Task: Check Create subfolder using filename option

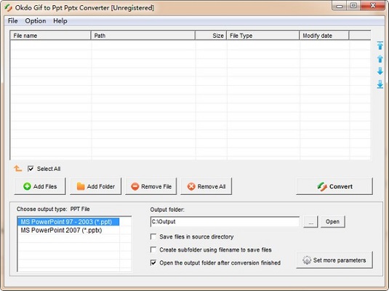Action: click(x=153, y=250)
